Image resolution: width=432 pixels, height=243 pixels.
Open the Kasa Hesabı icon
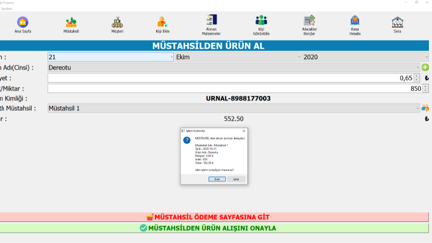pyautogui.click(x=355, y=20)
